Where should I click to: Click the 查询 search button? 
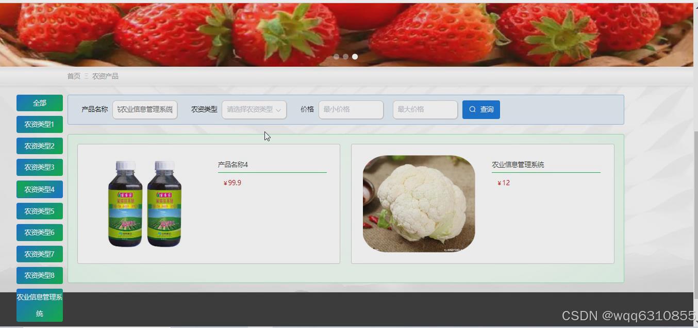click(481, 109)
